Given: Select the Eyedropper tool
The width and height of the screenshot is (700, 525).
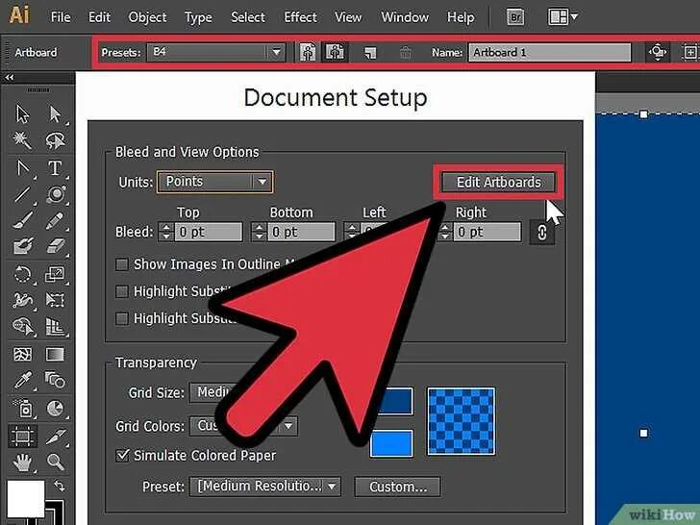Looking at the screenshot, I should click(x=22, y=381).
